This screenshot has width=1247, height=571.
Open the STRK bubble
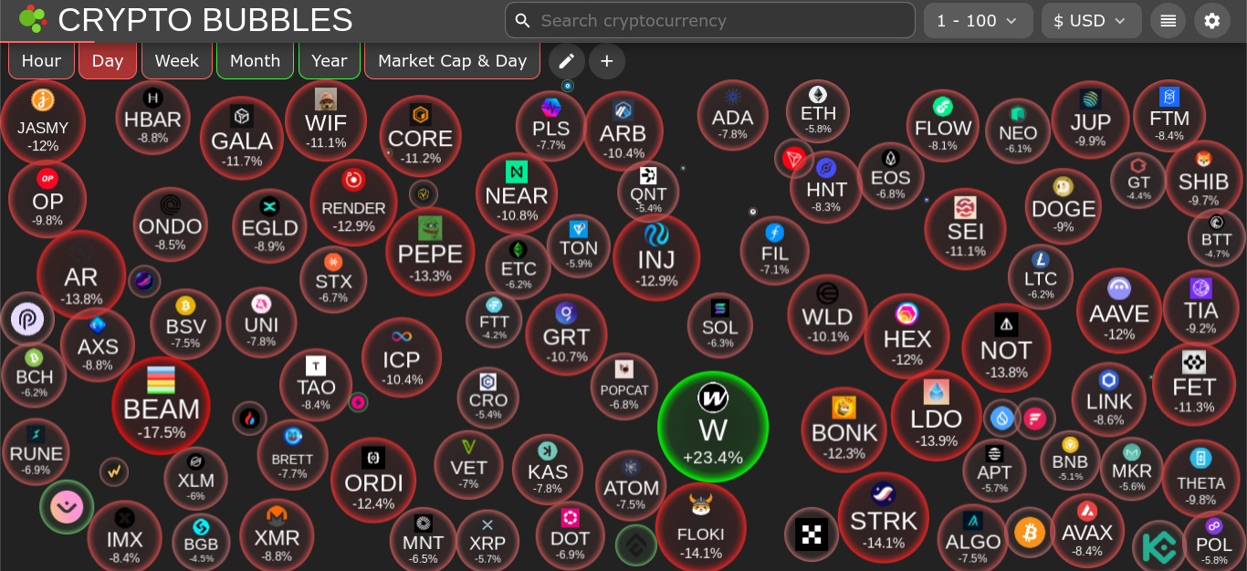884,517
